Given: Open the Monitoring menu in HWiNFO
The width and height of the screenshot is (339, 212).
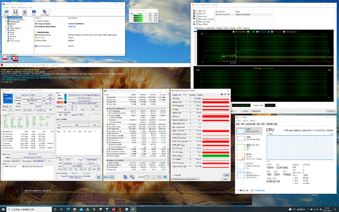Looking at the screenshot, I should pos(22,8).
